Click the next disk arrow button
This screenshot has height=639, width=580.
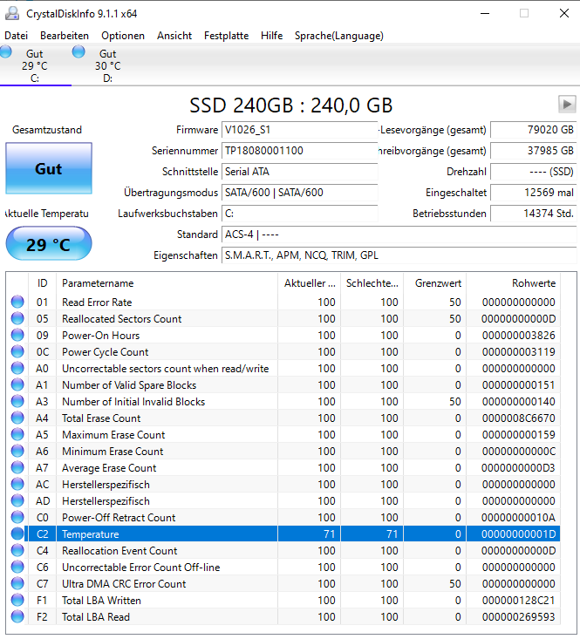tap(567, 105)
